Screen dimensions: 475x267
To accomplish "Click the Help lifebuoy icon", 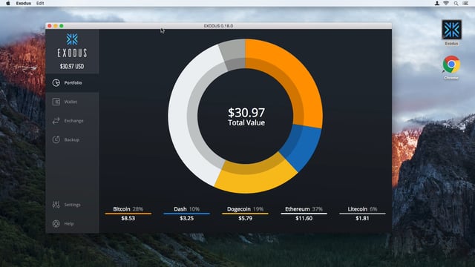I will [56, 223].
